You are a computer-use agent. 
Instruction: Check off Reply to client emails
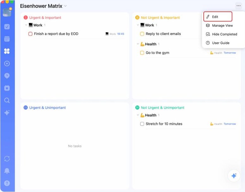coord(142,34)
